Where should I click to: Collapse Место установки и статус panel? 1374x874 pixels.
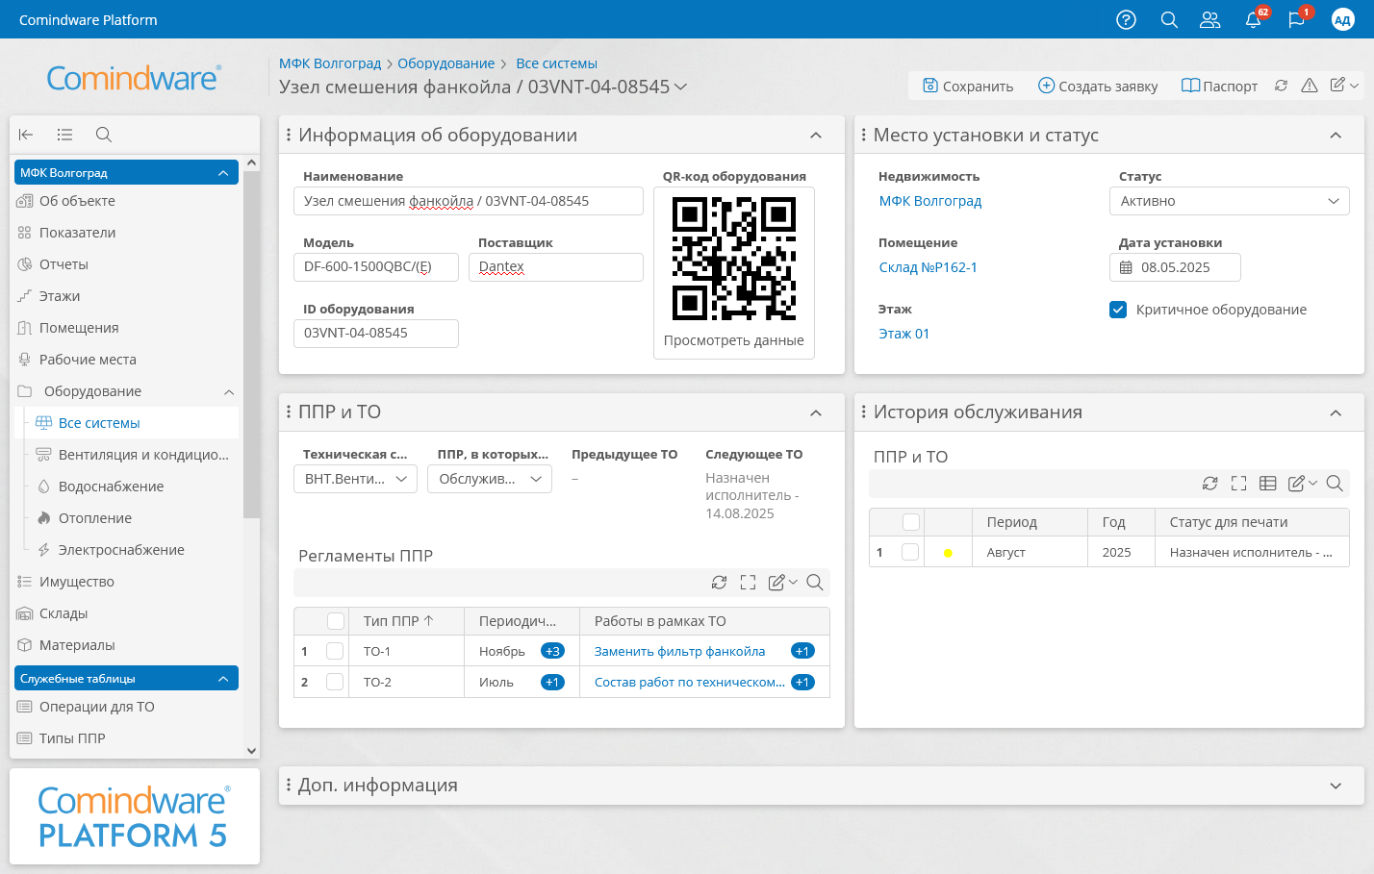click(x=1336, y=136)
